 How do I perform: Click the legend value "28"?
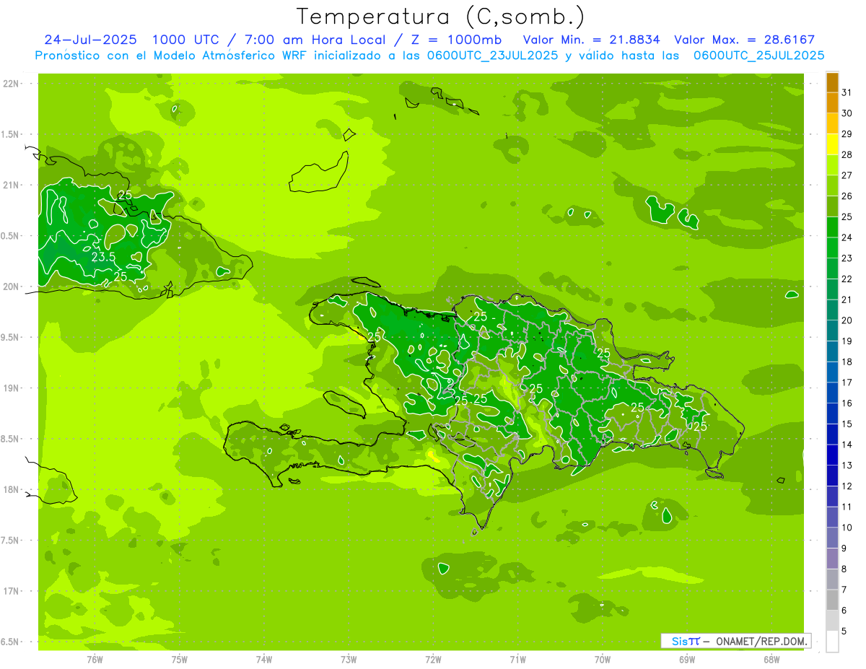coord(847,154)
